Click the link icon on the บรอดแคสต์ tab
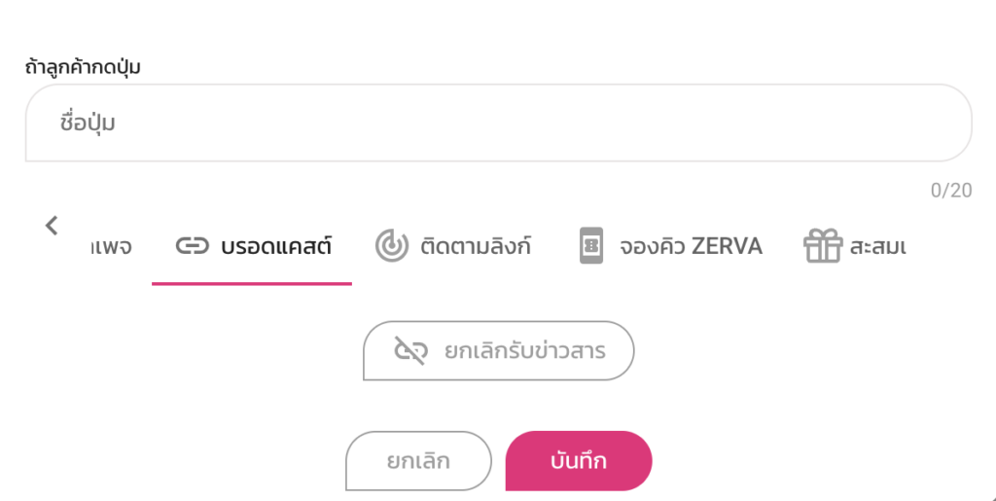This screenshot has width=996, height=501. tap(192, 246)
